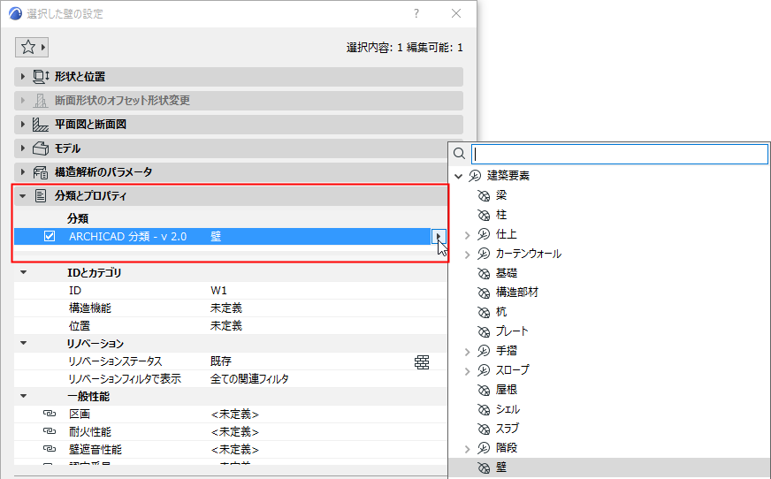Image resolution: width=771 pixels, height=479 pixels.
Task: Click the icon next to 柱
Action: pyautogui.click(x=484, y=215)
